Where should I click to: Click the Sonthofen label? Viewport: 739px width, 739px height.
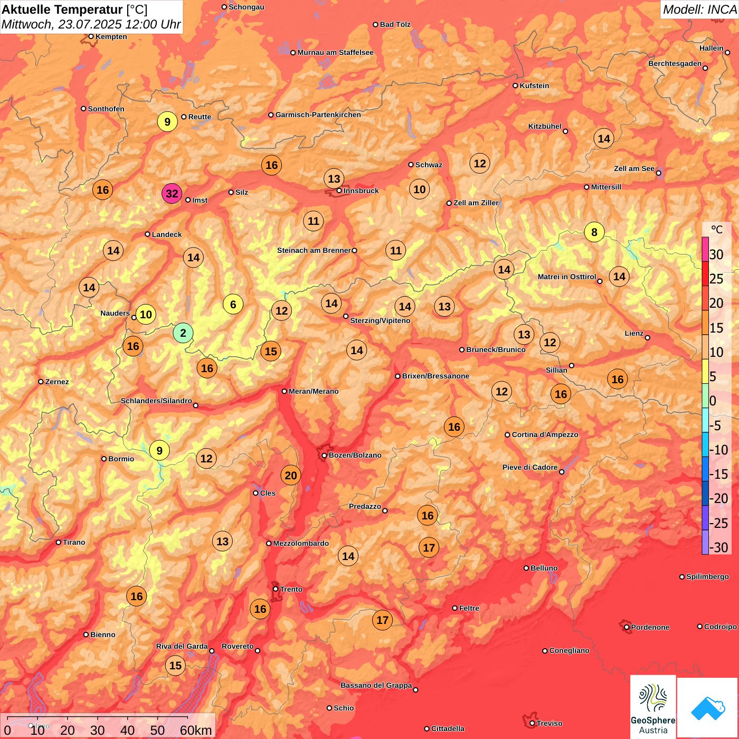pyautogui.click(x=106, y=109)
